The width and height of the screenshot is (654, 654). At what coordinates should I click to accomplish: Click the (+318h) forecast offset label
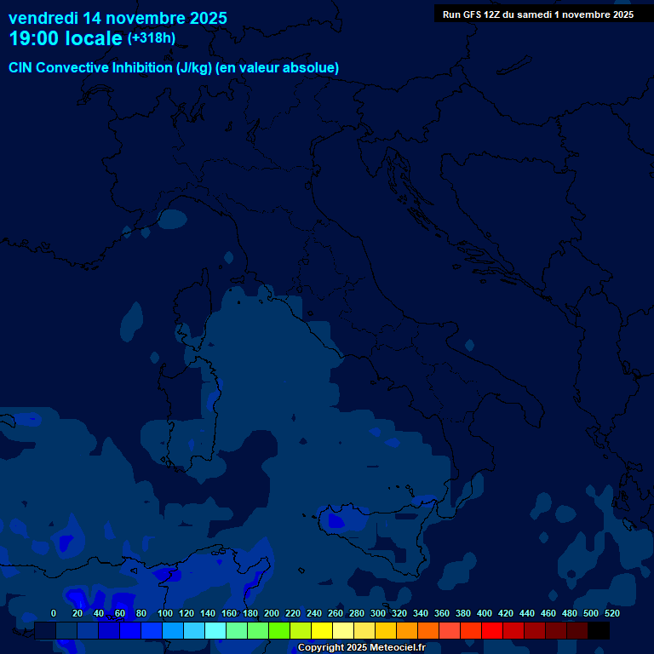(152, 38)
